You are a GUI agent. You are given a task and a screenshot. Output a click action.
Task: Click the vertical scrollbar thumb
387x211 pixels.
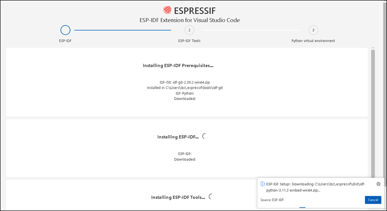(373, 112)
